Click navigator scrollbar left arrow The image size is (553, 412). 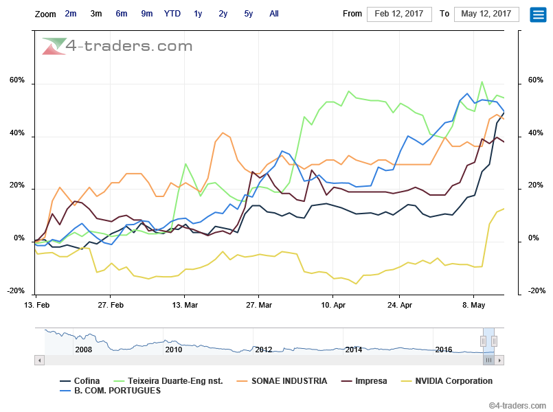click(40, 360)
